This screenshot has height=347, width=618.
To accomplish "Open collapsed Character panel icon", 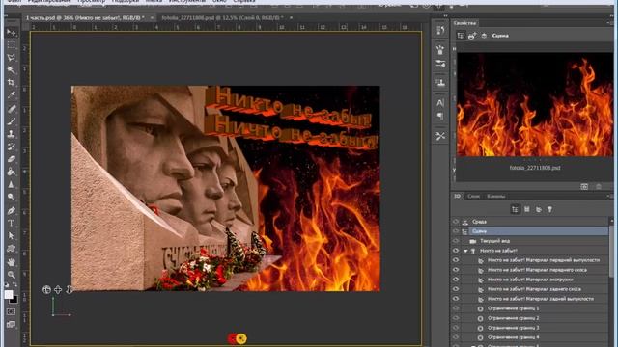I will [x=440, y=103].
